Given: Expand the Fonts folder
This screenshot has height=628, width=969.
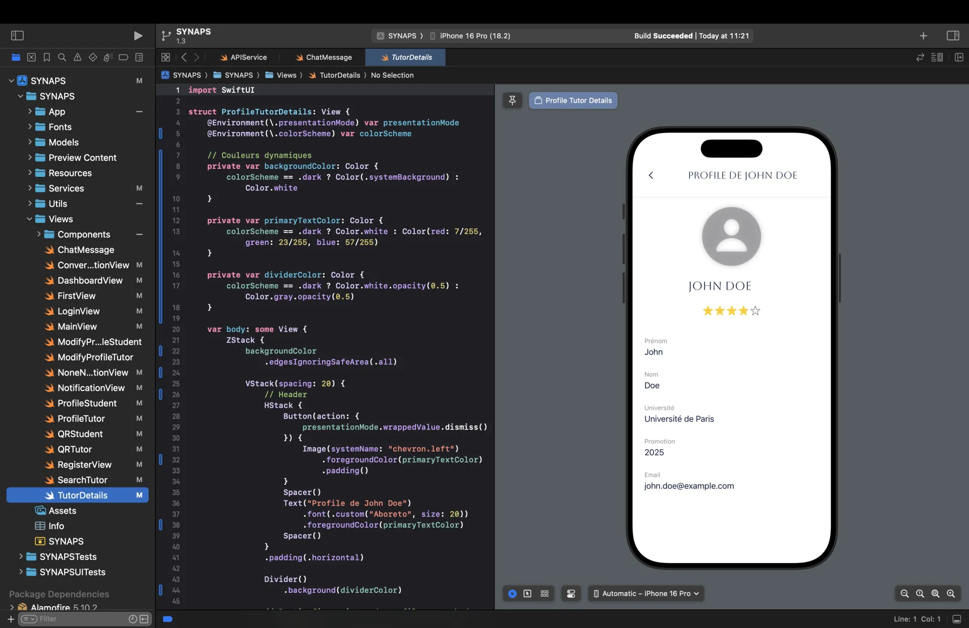Looking at the screenshot, I should pyautogui.click(x=30, y=127).
